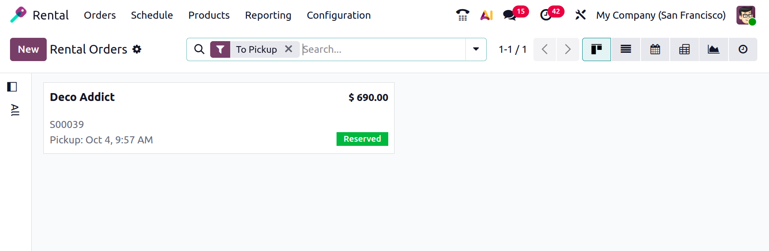Click the Reserved status badge
This screenshot has height=251, width=769.
pyautogui.click(x=362, y=139)
